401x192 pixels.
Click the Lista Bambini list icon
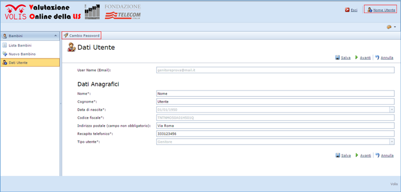[x=4, y=46]
